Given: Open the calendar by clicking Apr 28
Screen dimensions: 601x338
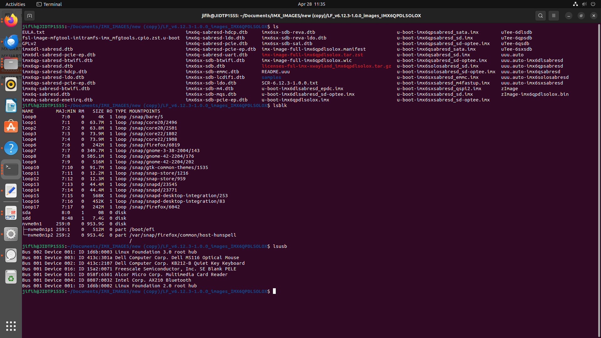Looking at the screenshot, I should pyautogui.click(x=311, y=4).
